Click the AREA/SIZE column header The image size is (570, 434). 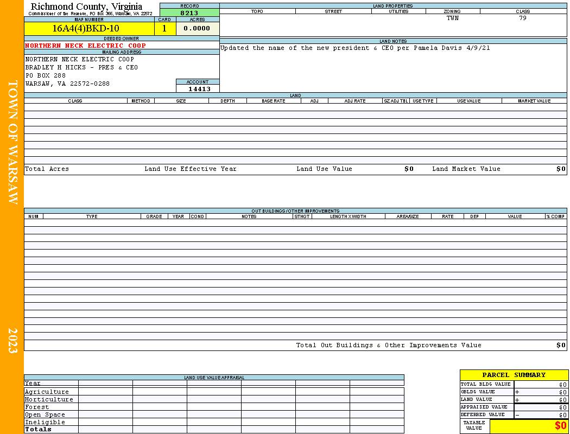[408, 216]
